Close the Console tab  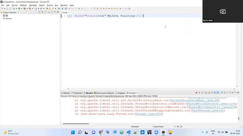click(x=137, y=93)
